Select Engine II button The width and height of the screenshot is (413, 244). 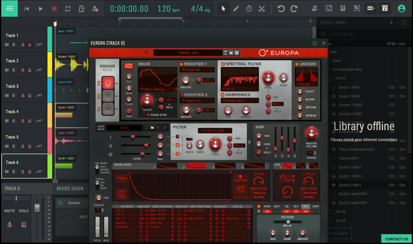pyautogui.click(x=108, y=96)
